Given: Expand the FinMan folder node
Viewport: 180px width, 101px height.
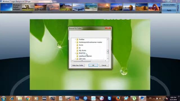Looking at the screenshot, I should pyautogui.click(x=75, y=39).
